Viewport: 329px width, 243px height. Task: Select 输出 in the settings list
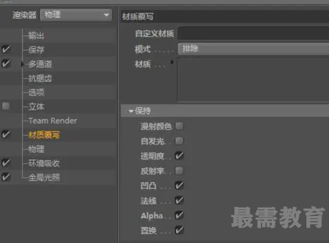(x=36, y=35)
